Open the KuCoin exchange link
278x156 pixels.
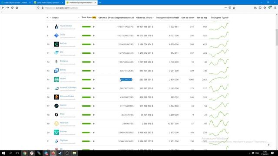pos(63,43)
